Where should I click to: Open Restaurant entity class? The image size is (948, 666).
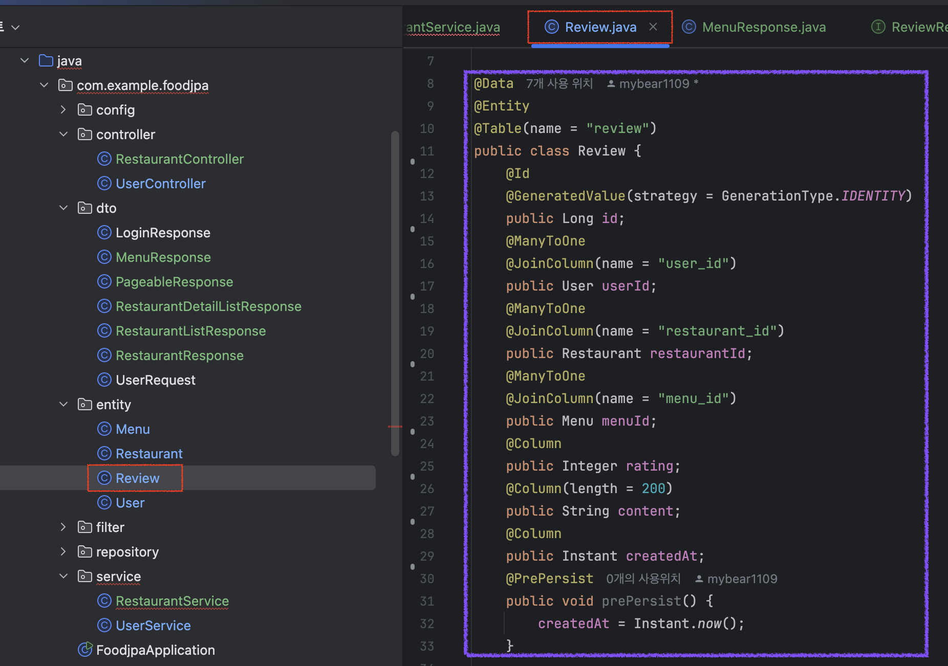[x=149, y=454]
